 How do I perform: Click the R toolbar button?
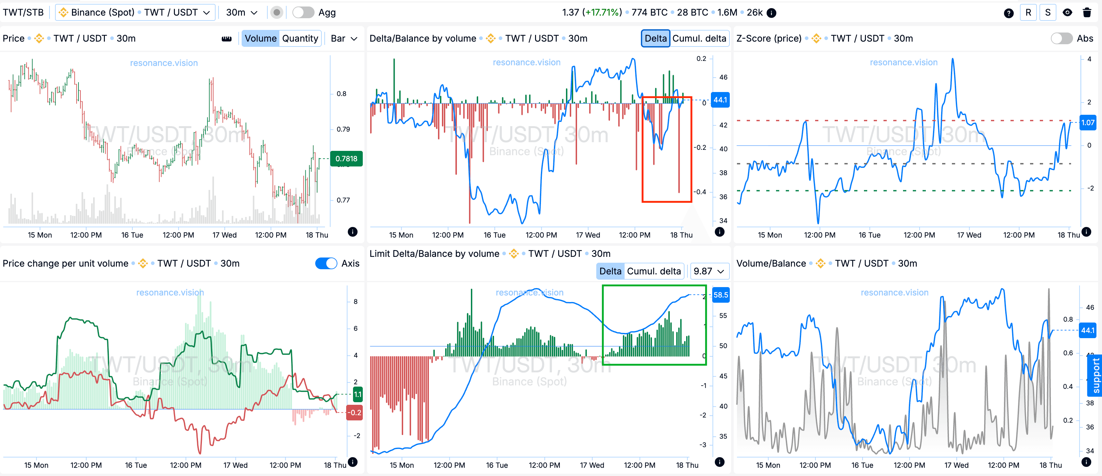[x=1028, y=12]
